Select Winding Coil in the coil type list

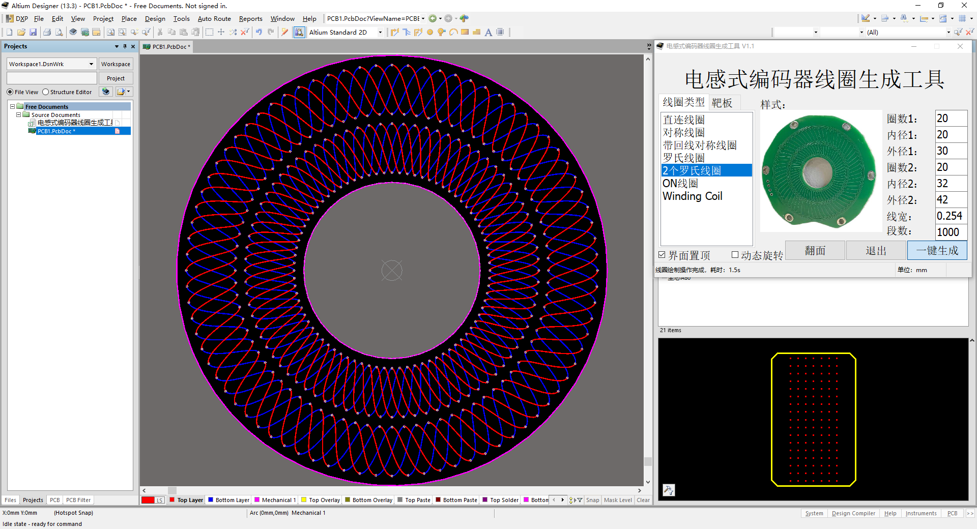pyautogui.click(x=706, y=196)
